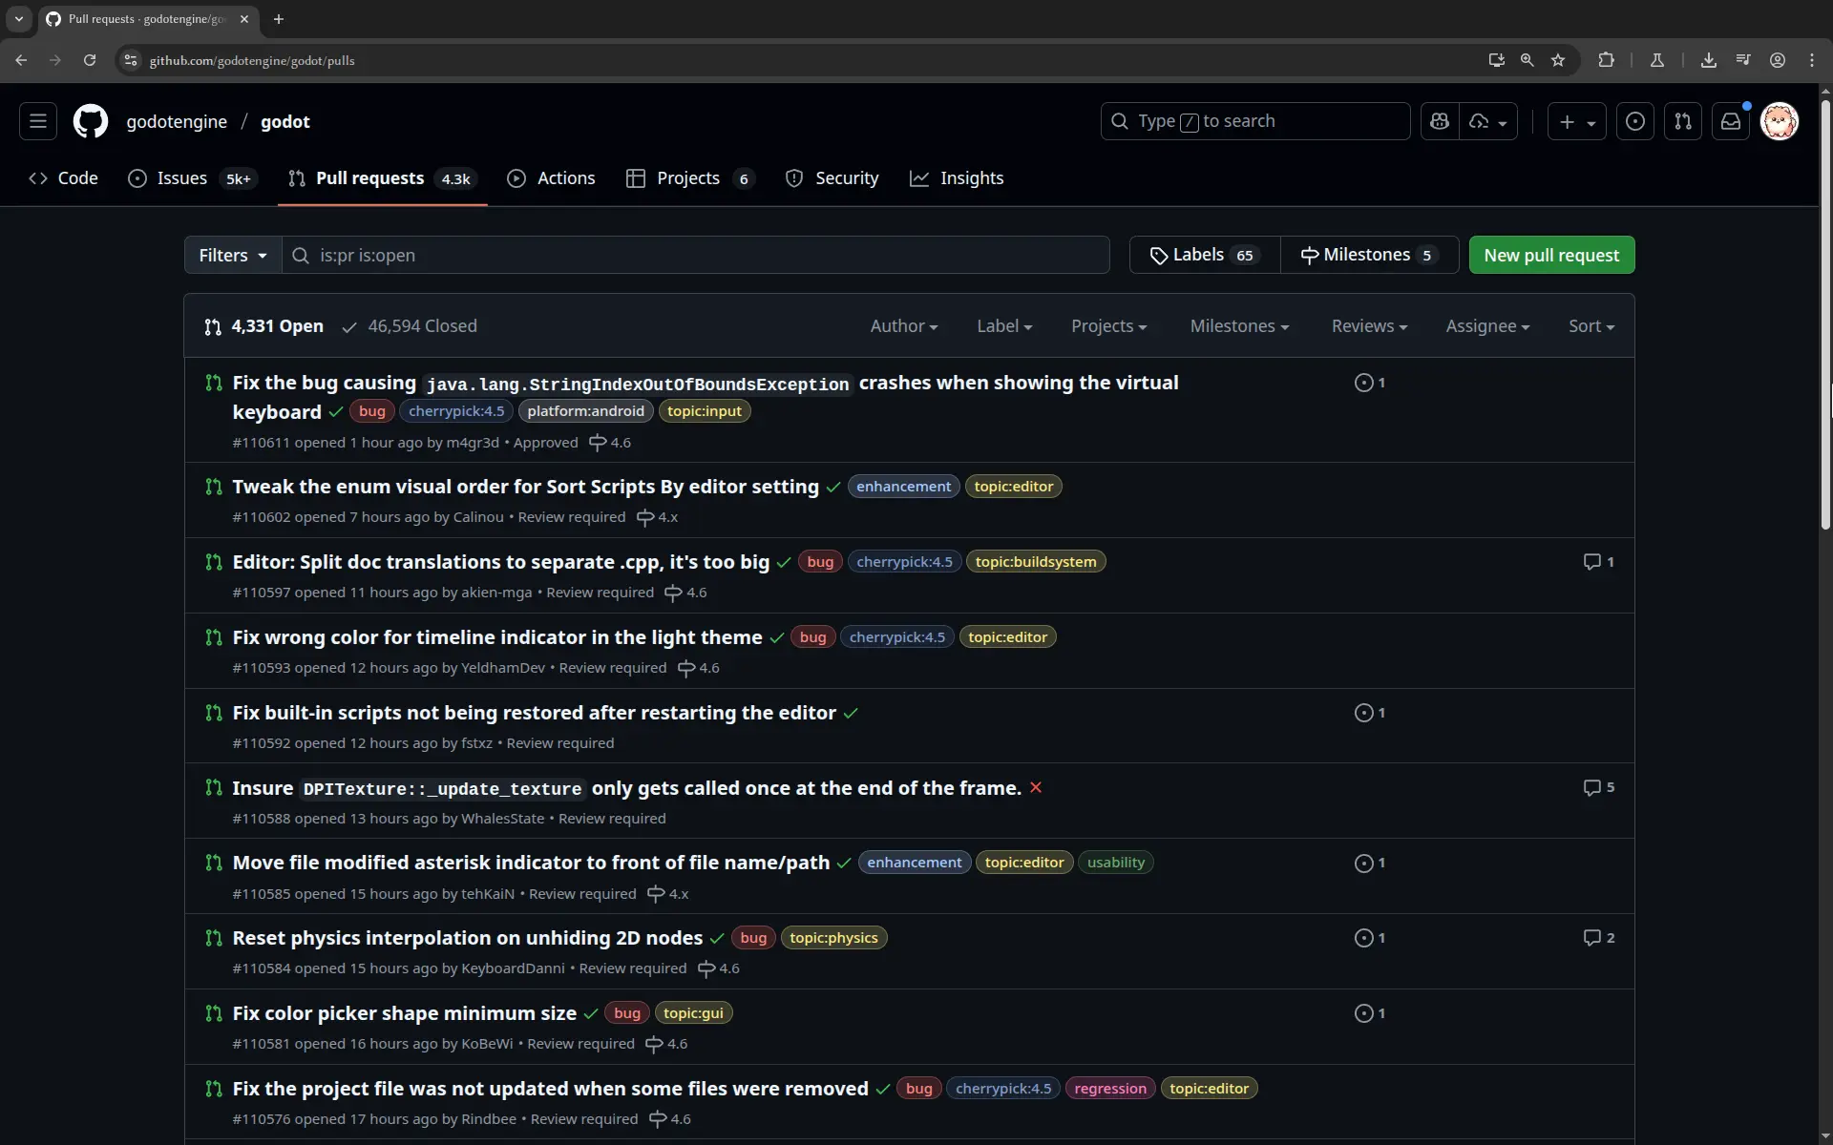The image size is (1833, 1145).
Task: Switch to the Code tab
Action: [x=64, y=178]
